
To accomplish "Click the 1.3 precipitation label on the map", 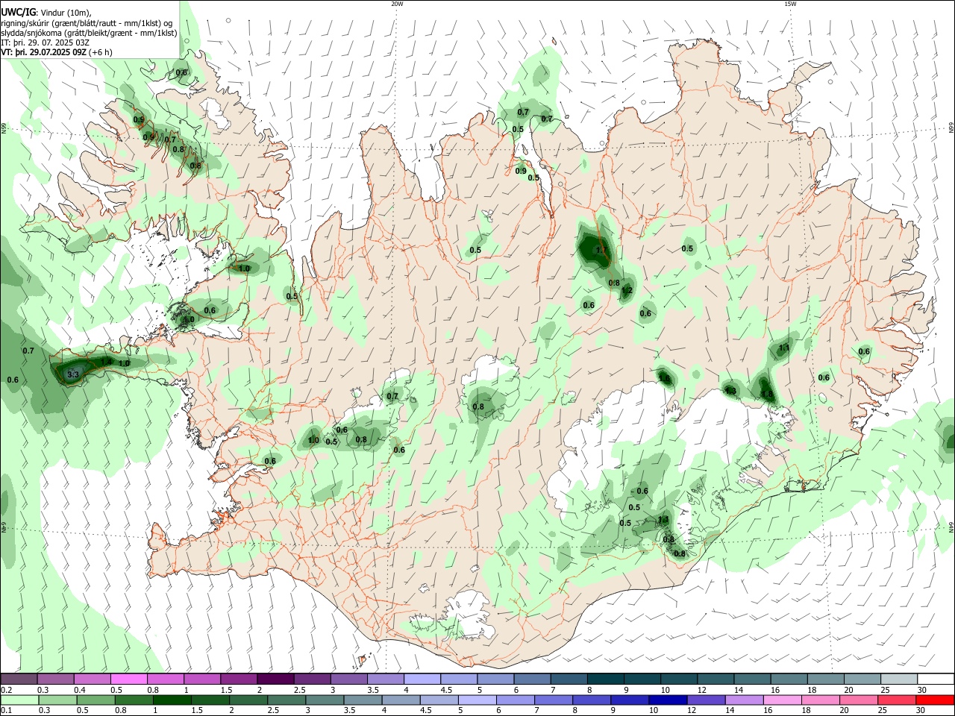I will point(730,391).
